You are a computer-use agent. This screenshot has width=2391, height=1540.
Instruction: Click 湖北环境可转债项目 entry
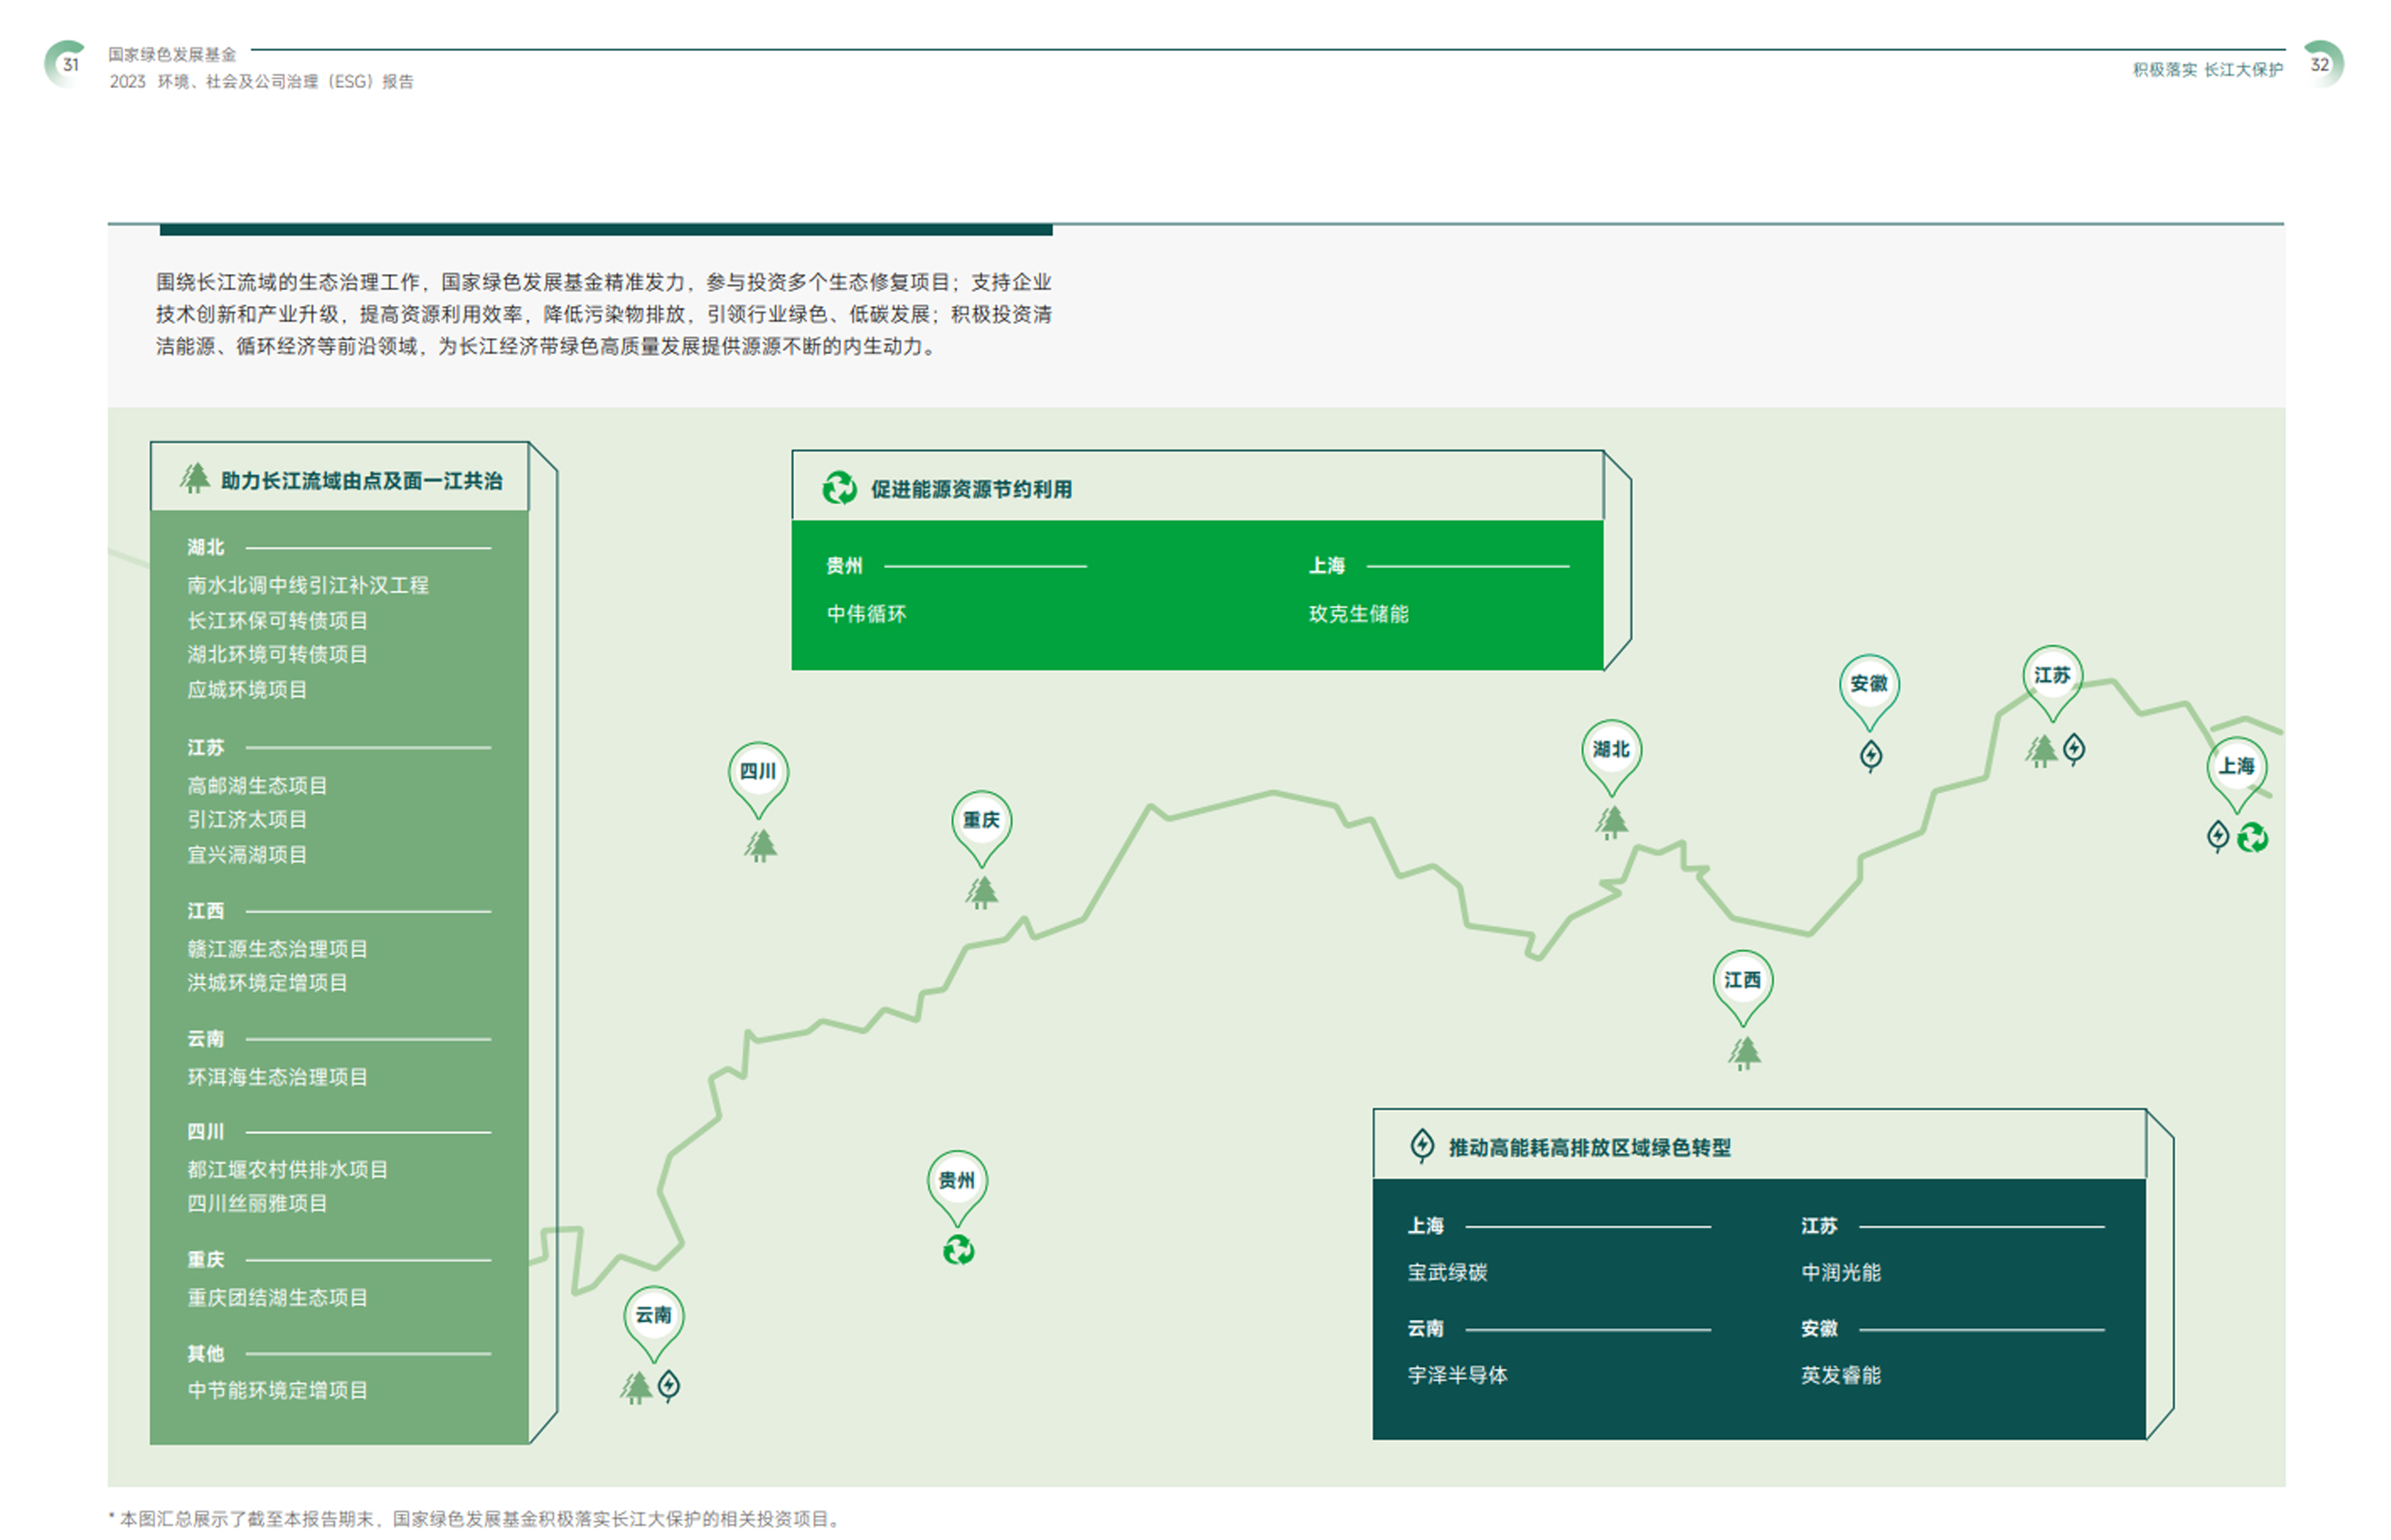(x=277, y=654)
